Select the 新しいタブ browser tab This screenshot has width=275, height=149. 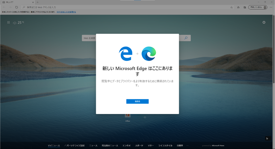click(x=18, y=2)
